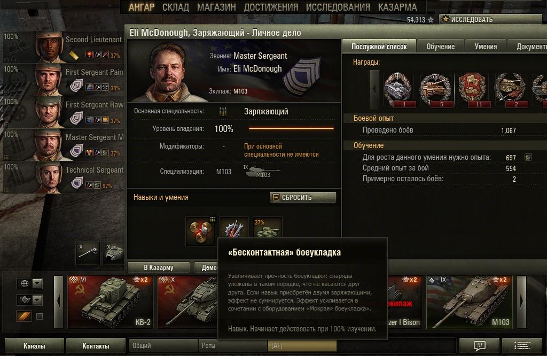Tick the small checkbox beside orange stripe

click(40, 316)
